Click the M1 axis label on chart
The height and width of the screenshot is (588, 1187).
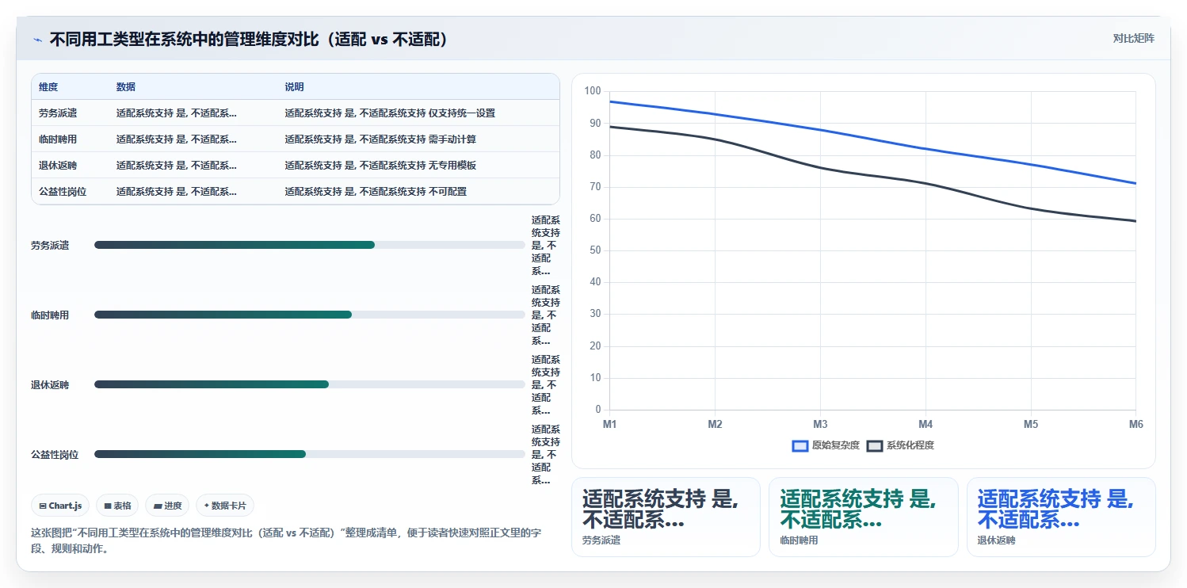tap(609, 425)
